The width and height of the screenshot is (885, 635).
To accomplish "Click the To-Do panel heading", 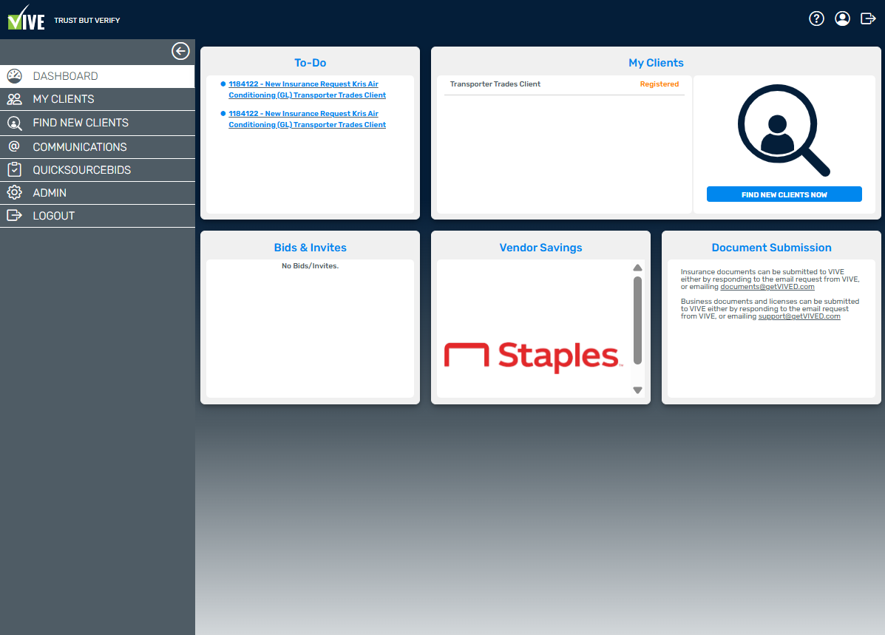I will 310,63.
